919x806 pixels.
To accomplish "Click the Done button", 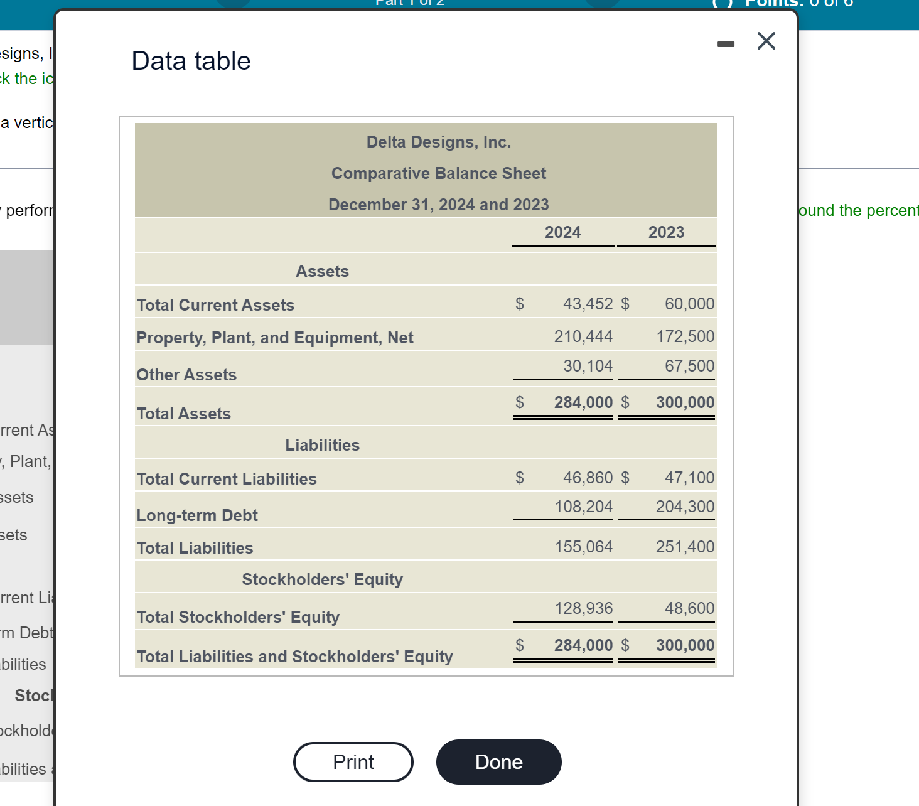I will tap(498, 761).
